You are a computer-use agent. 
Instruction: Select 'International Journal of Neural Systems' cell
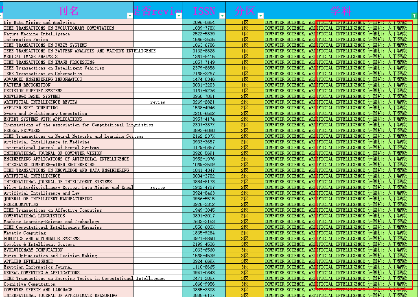click(x=68, y=147)
